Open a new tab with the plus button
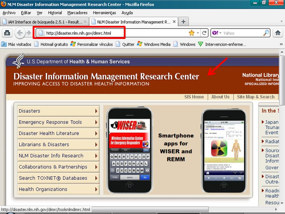 point(183,22)
